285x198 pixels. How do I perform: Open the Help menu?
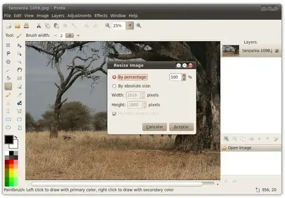coord(133,16)
